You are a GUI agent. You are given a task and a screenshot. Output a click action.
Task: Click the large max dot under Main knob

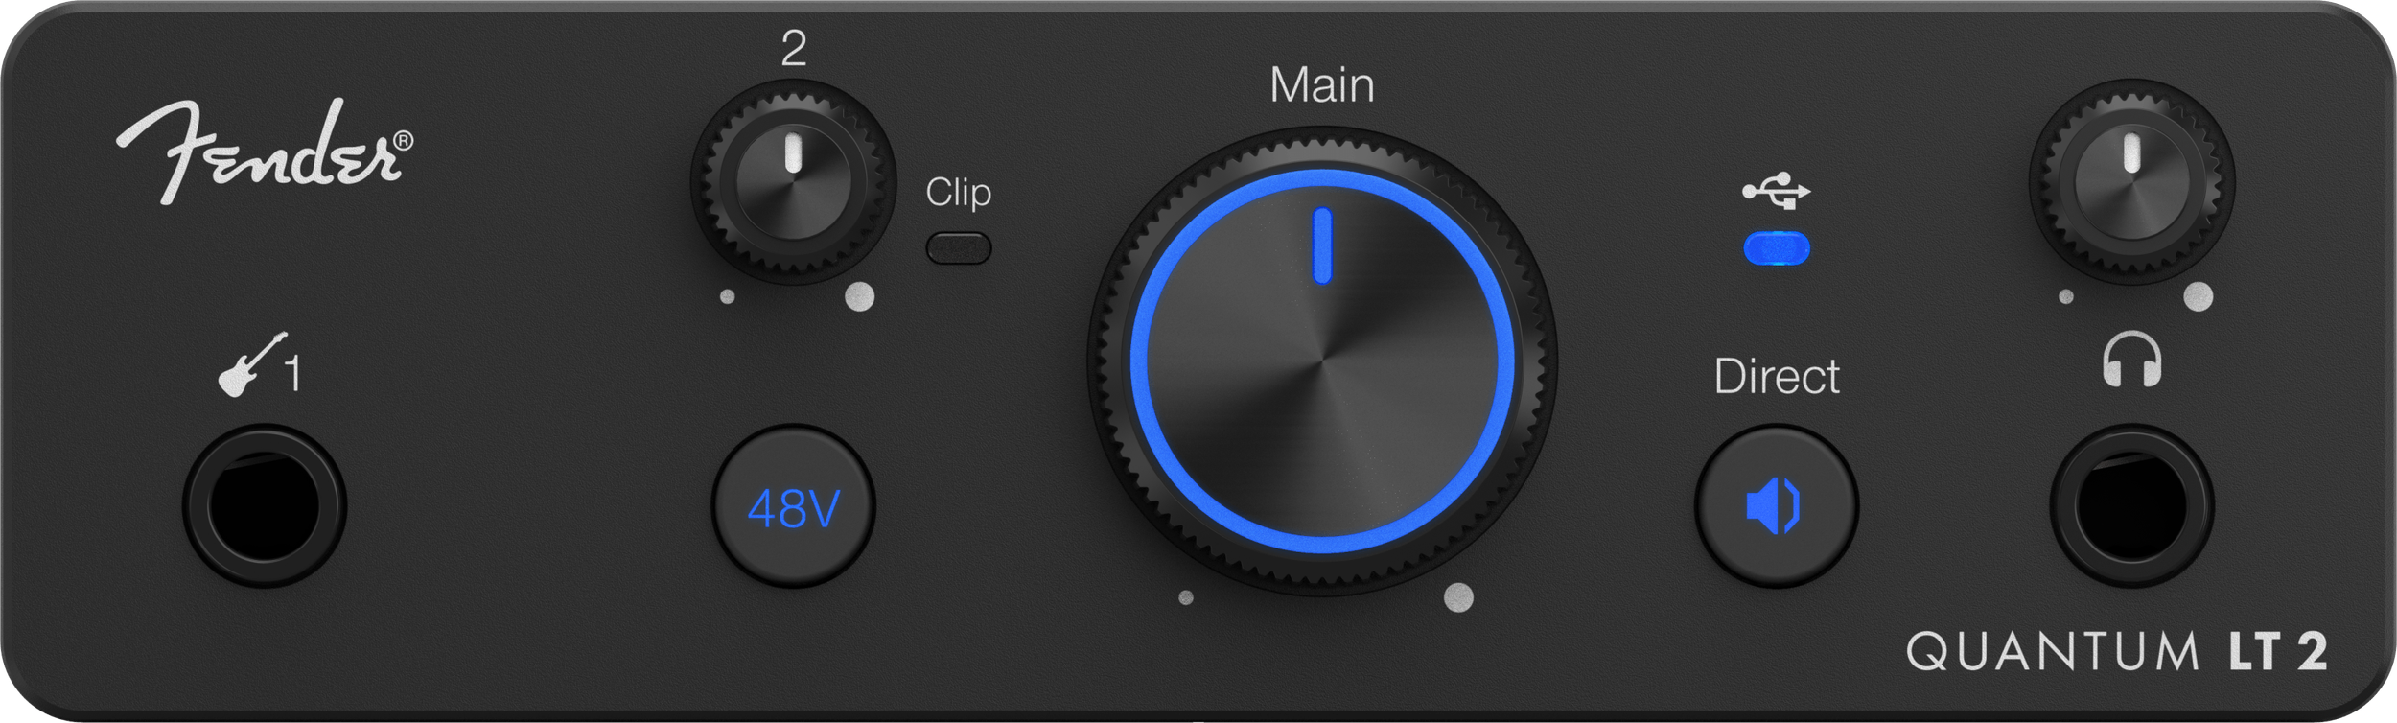click(1458, 597)
